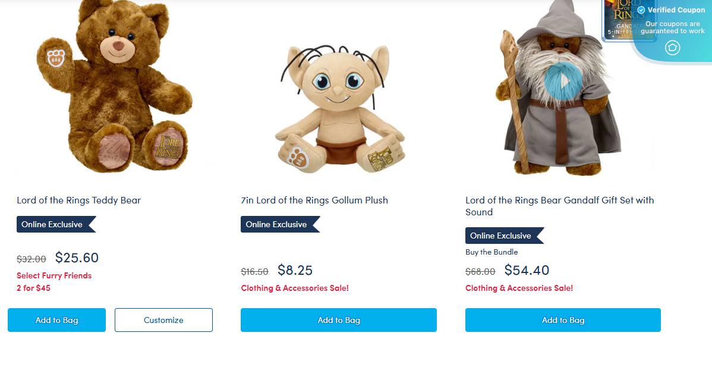Click Clothing & Accessories Sale under Gollum Plush
The image size is (712, 367).
pyautogui.click(x=295, y=288)
